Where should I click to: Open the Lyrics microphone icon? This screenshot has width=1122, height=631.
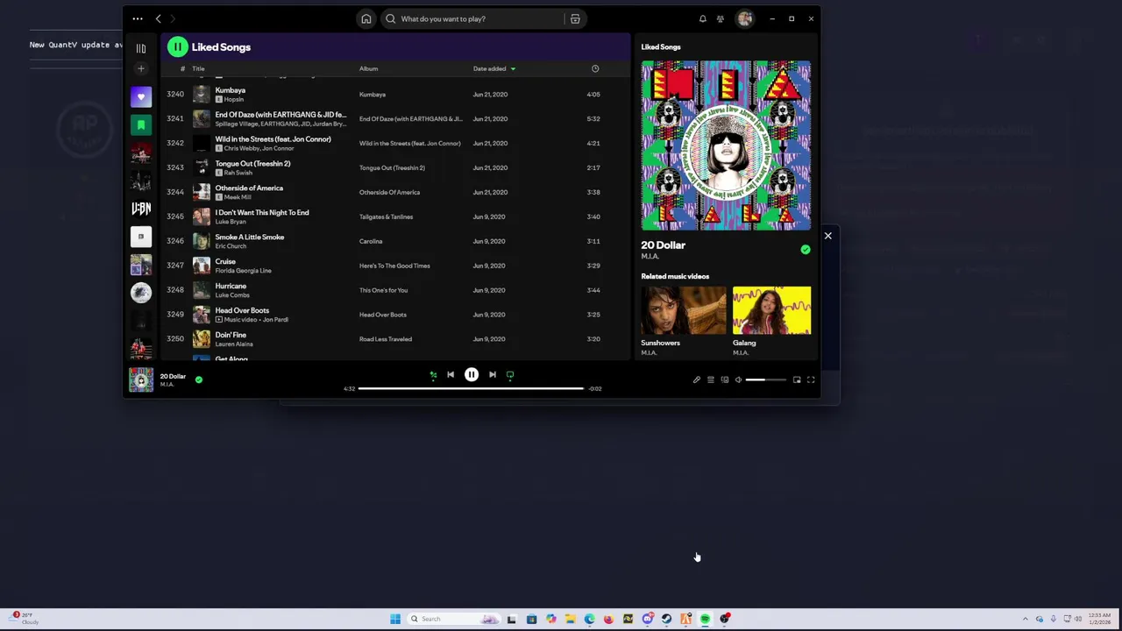[697, 380]
